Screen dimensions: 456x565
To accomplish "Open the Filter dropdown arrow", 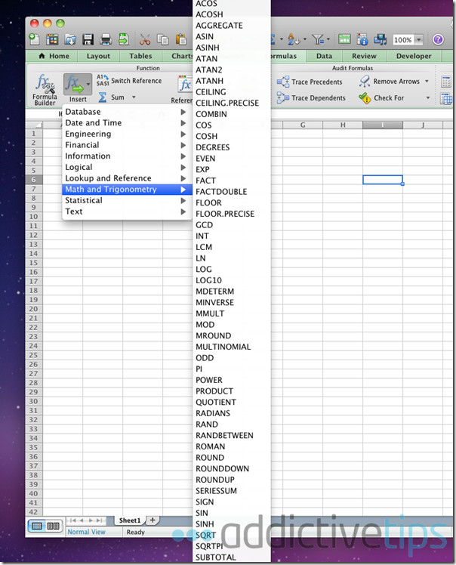I will [328, 39].
